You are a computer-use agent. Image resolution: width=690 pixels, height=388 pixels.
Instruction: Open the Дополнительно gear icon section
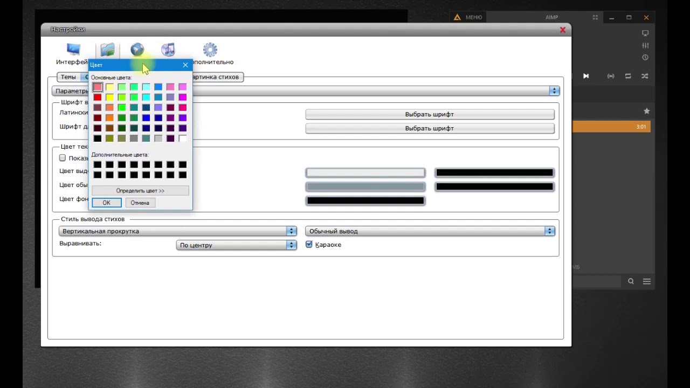(x=210, y=50)
